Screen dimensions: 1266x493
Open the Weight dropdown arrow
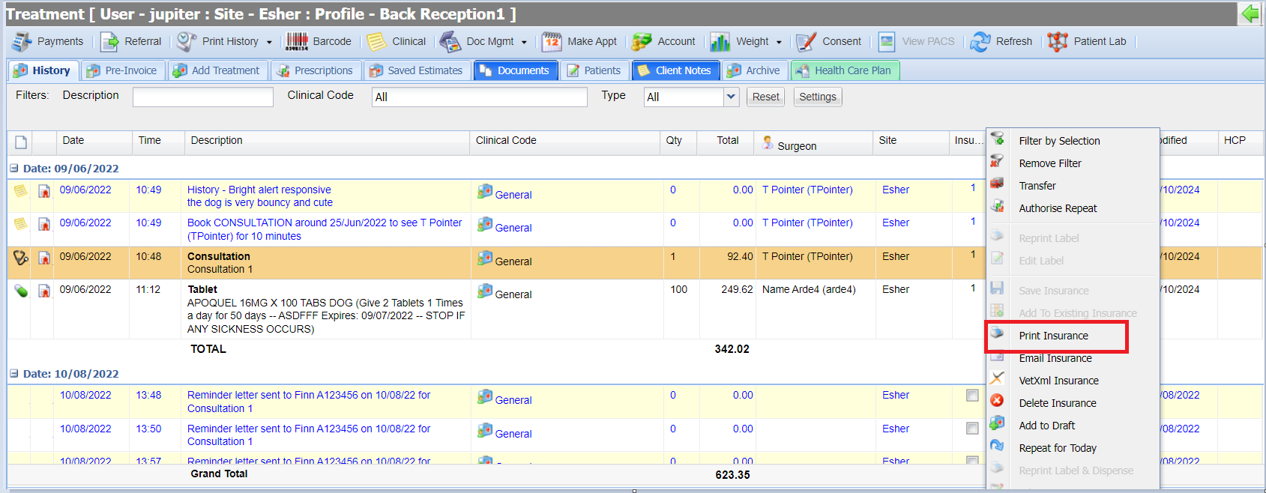(x=779, y=42)
